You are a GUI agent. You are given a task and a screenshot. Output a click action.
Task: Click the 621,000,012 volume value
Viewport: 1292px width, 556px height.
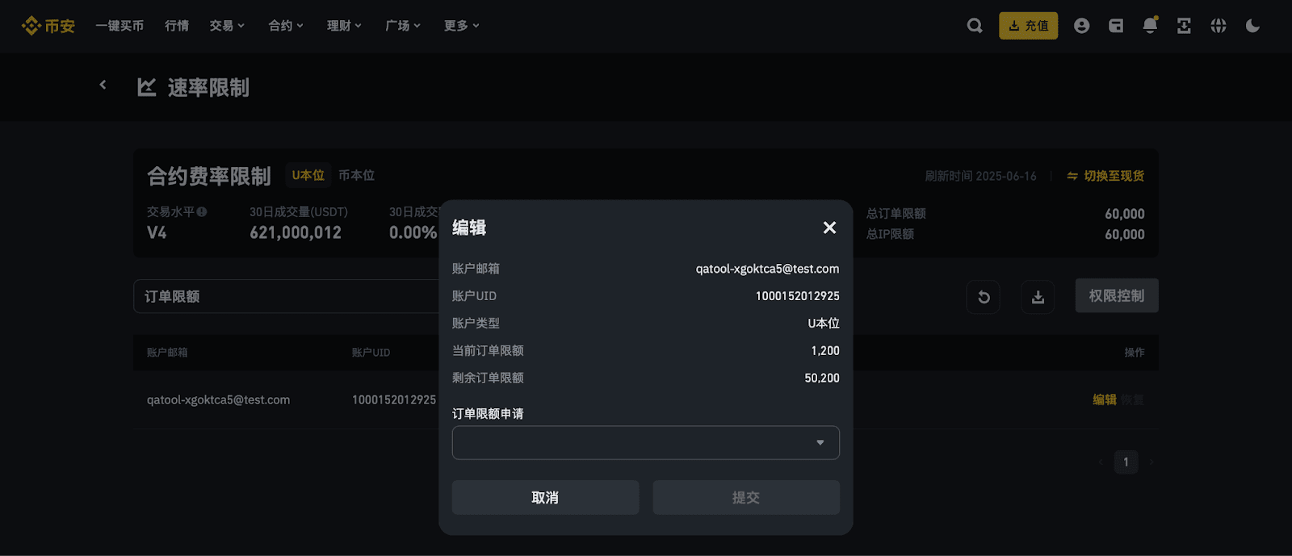click(x=296, y=233)
